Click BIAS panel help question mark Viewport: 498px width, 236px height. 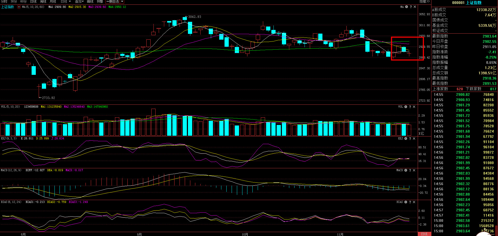pos(410,202)
